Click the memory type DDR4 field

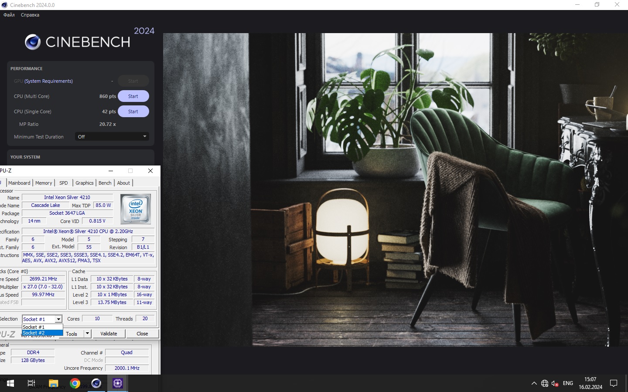pyautogui.click(x=33, y=352)
